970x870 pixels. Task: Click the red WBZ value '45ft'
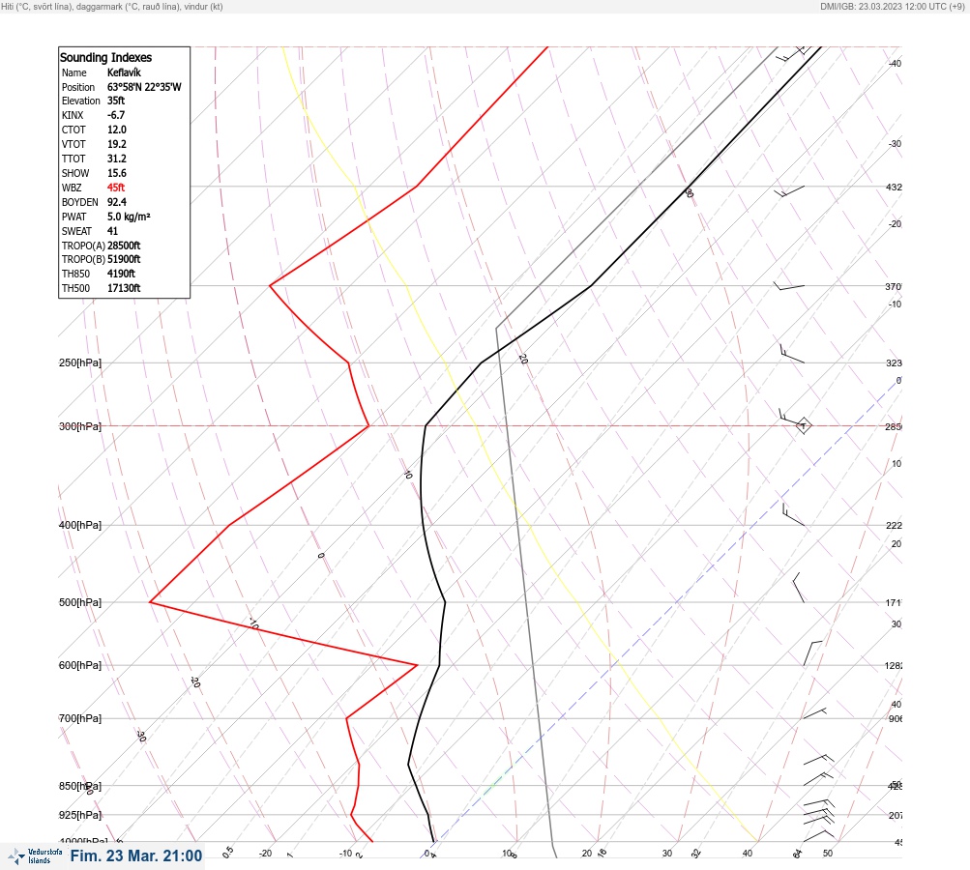[x=116, y=188]
